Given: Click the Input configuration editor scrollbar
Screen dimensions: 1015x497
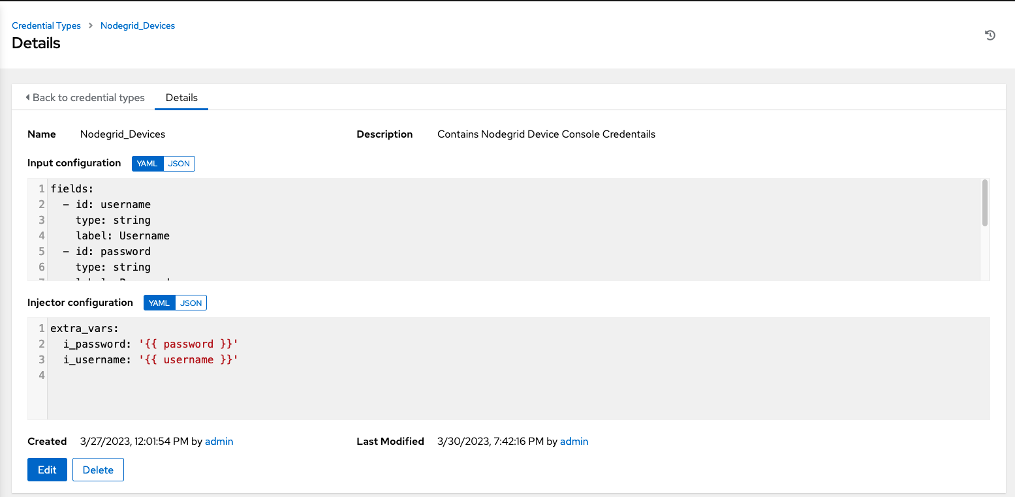Looking at the screenshot, I should pyautogui.click(x=984, y=203).
